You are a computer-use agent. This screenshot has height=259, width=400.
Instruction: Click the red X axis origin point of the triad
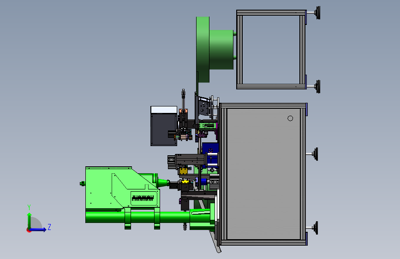pos(29,230)
